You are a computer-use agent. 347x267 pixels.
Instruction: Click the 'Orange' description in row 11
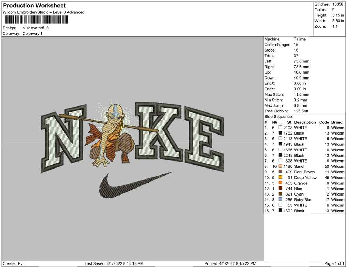tap(301, 183)
